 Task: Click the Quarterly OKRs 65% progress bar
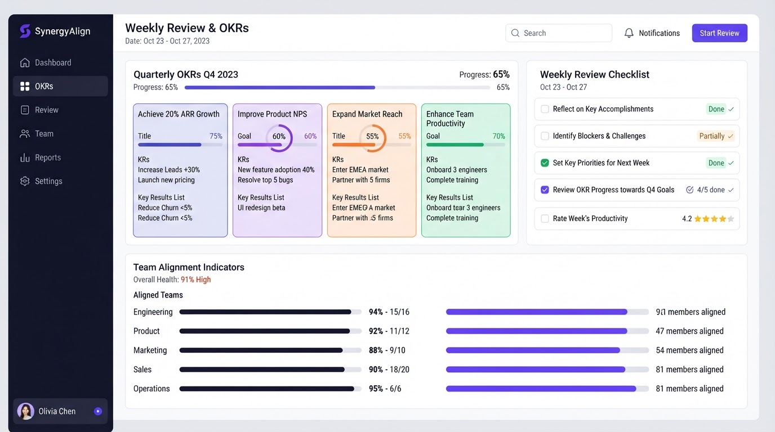click(337, 88)
